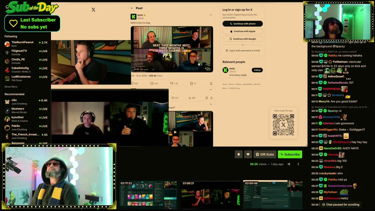The width and height of the screenshot is (375, 211).
Task: Click Log in with username or email
Action: [243, 51]
